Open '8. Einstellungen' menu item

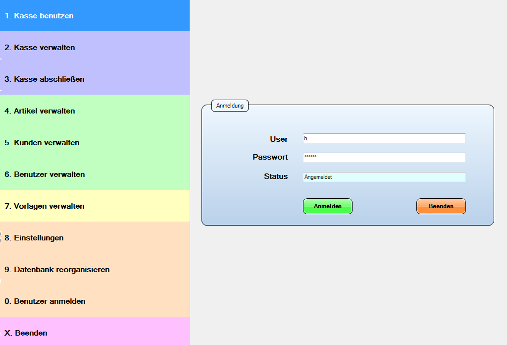95,237
